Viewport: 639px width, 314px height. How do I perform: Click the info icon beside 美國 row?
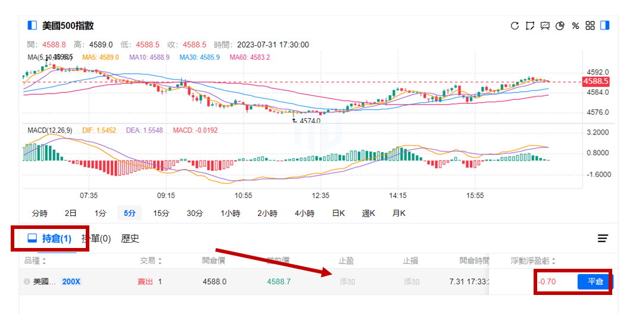click(x=27, y=281)
